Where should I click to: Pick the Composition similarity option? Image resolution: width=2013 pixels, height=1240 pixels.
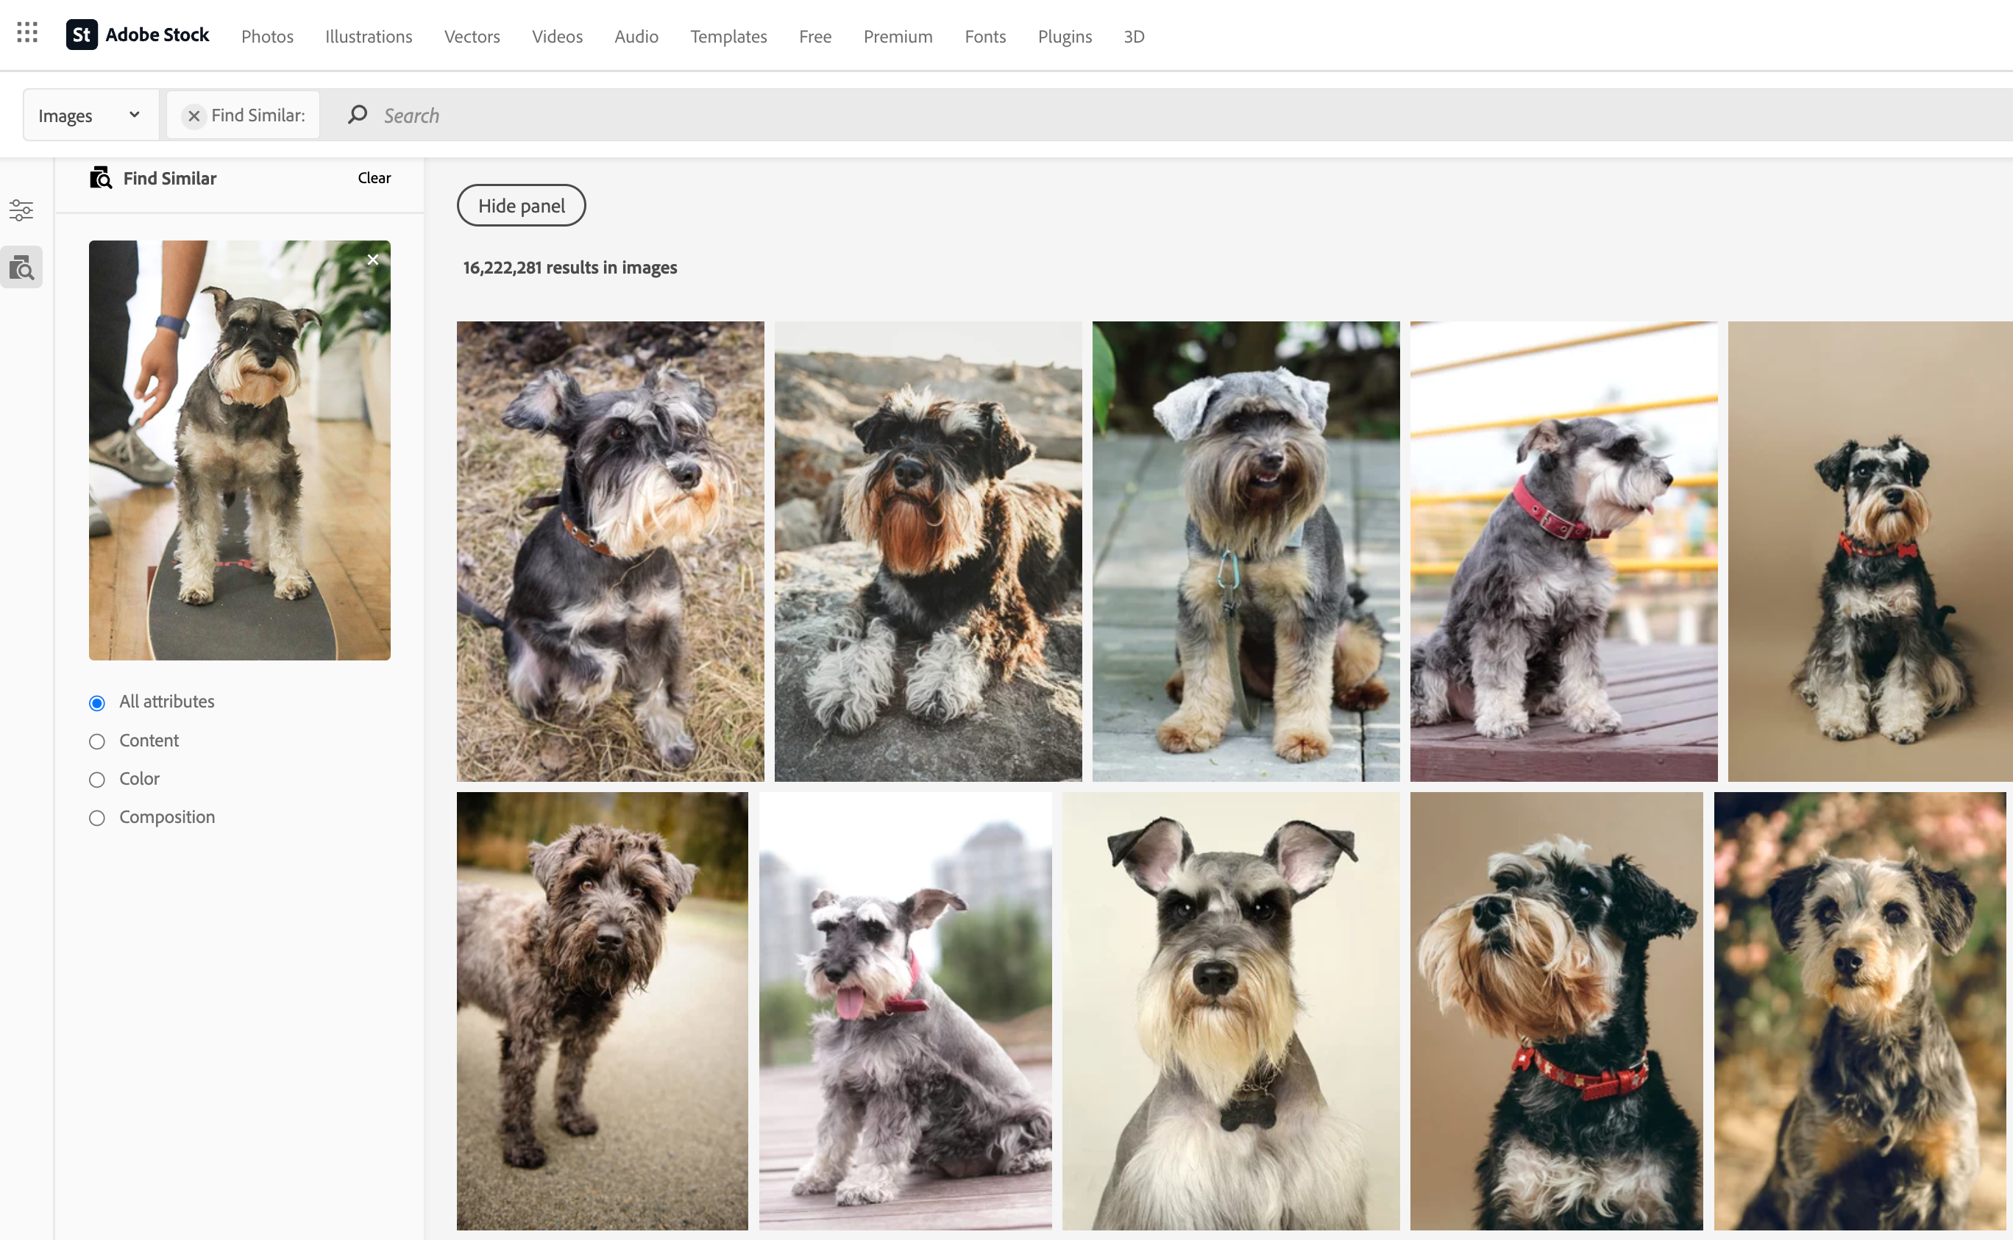point(97,819)
